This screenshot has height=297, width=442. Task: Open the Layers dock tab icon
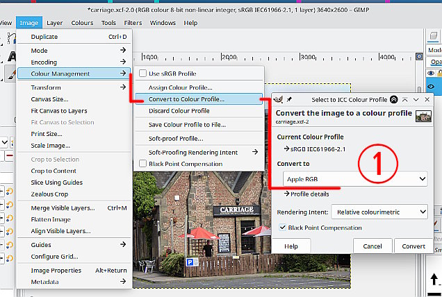(x=433, y=36)
